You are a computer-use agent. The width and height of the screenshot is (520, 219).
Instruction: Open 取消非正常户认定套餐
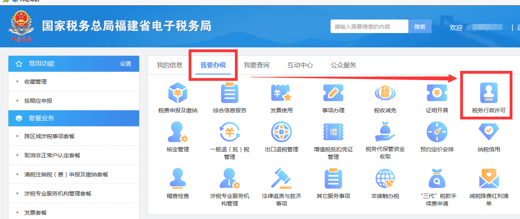click(x=74, y=155)
